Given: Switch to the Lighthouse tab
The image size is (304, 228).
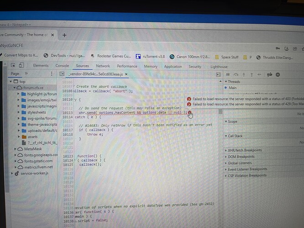Looking at the screenshot, I should pyautogui.click(x=219, y=67).
